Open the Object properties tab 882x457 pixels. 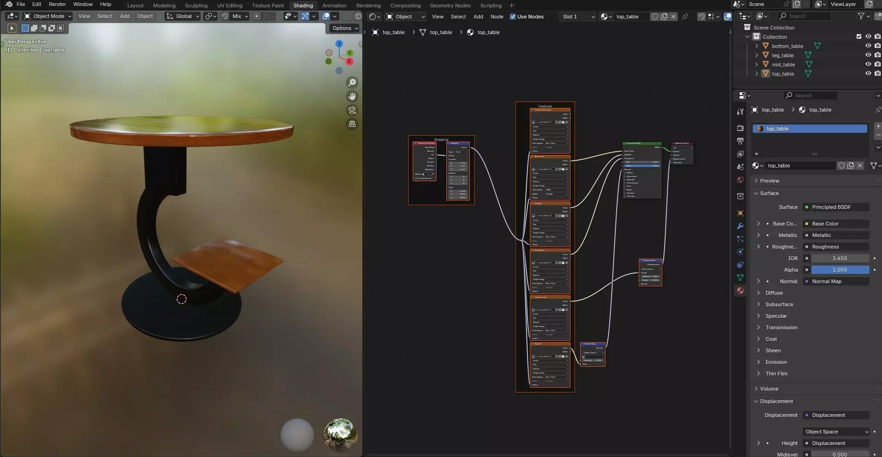740,213
